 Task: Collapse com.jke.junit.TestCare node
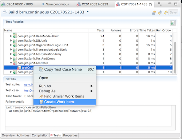pyautogui.click(x=11, y=63)
